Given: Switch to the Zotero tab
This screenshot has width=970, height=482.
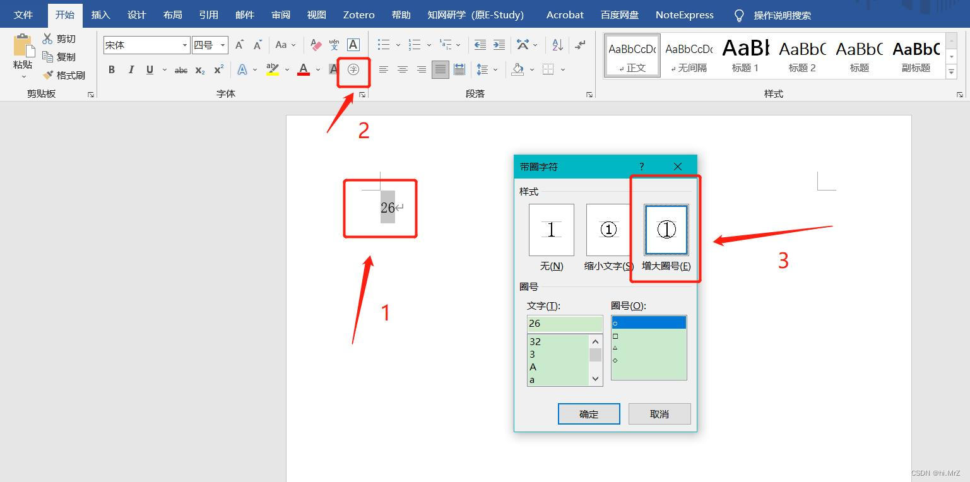Looking at the screenshot, I should click(x=358, y=15).
